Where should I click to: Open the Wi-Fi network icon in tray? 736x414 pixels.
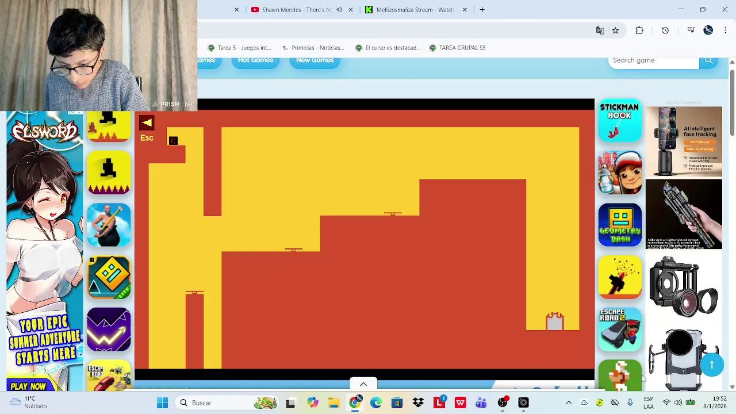[x=666, y=402]
